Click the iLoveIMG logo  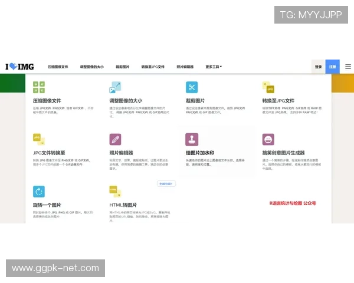click(x=19, y=67)
